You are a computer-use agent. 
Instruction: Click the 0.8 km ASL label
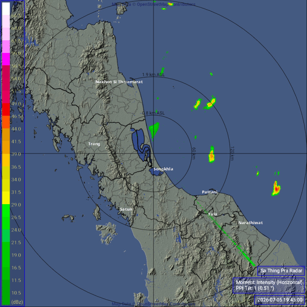pyautogui.click(x=153, y=113)
